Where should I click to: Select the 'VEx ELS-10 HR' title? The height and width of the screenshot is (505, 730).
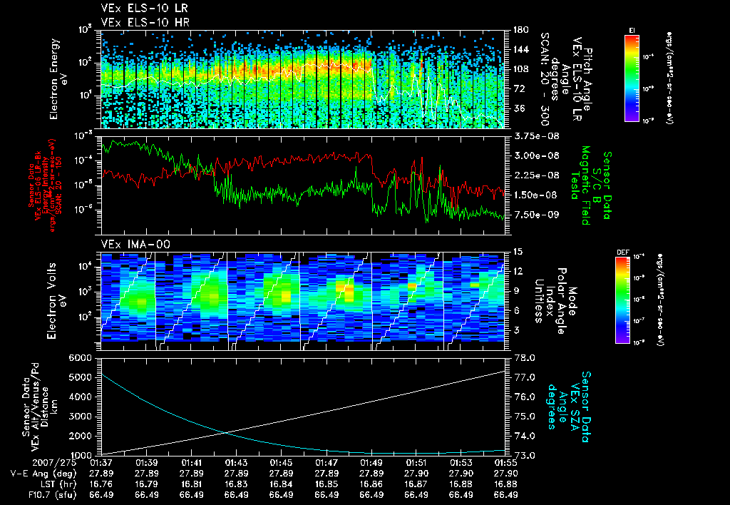point(145,22)
